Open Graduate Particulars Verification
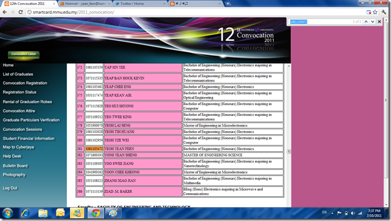 tap(31, 120)
